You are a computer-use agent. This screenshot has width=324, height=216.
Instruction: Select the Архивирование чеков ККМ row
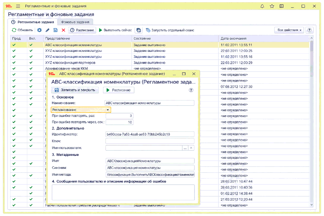pyautogui.click(x=160, y=69)
